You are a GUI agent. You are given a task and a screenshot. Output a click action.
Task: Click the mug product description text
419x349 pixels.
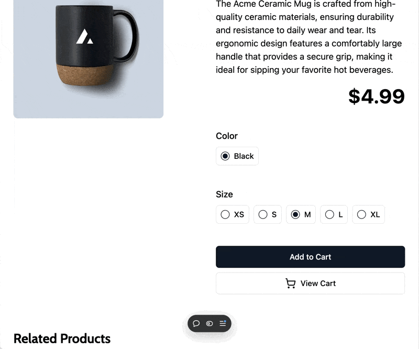coord(309,37)
